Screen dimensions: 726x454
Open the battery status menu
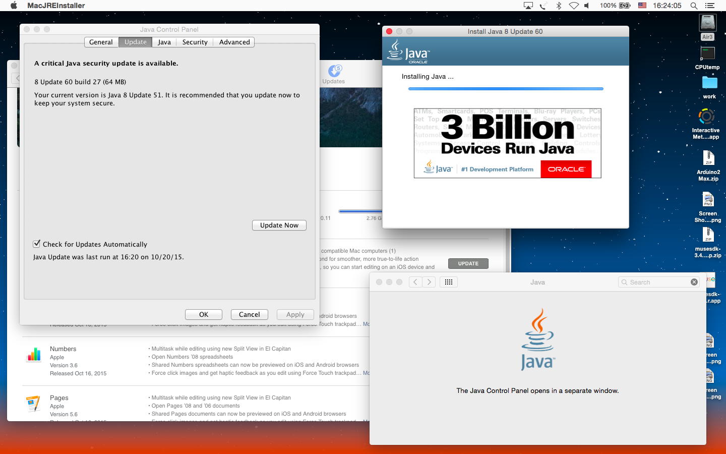(x=615, y=6)
